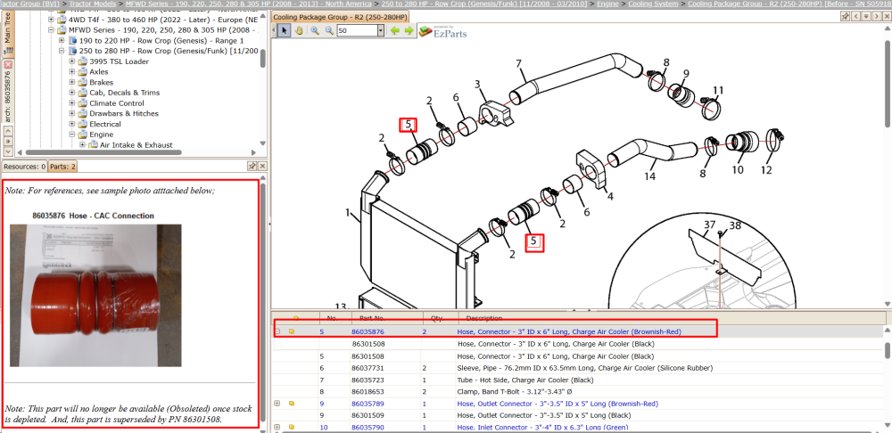This screenshot has height=433, width=892.
Task: Activate the hand pan tool
Action: click(299, 30)
